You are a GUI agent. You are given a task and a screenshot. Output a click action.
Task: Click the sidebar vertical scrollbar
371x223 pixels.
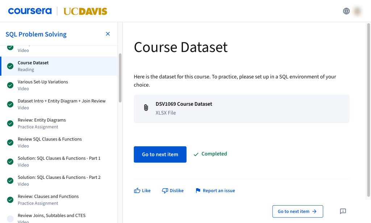120,78
